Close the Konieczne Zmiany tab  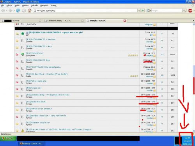[x=82, y=21]
